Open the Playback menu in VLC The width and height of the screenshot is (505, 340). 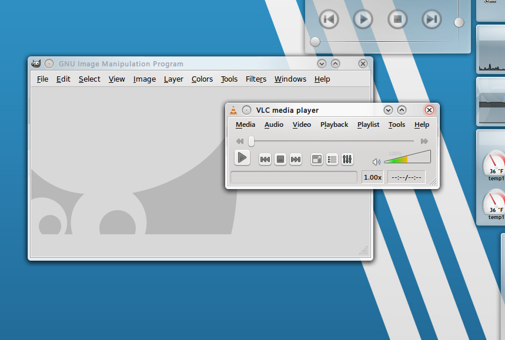[335, 125]
